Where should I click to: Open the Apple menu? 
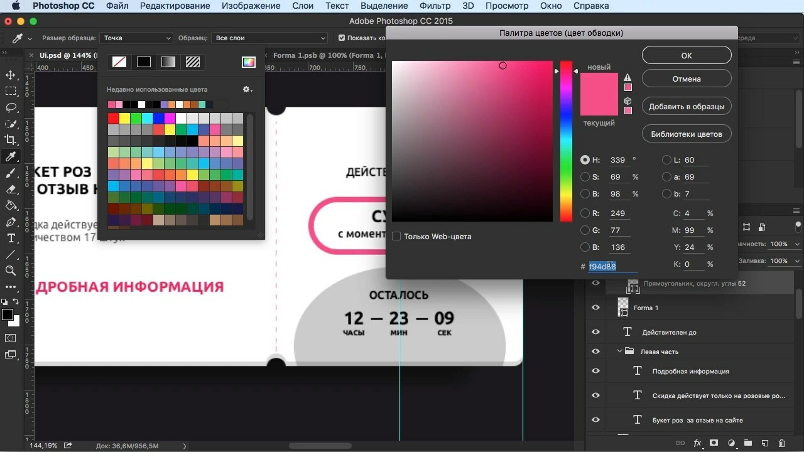(x=16, y=6)
